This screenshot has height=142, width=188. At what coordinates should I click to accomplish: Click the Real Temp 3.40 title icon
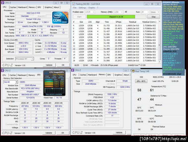(x=133, y=71)
